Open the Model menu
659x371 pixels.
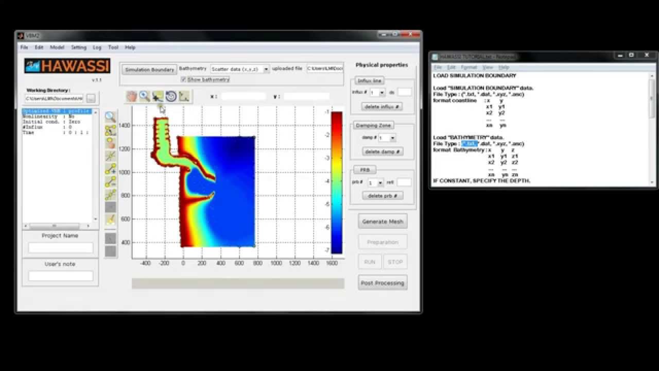[57, 47]
